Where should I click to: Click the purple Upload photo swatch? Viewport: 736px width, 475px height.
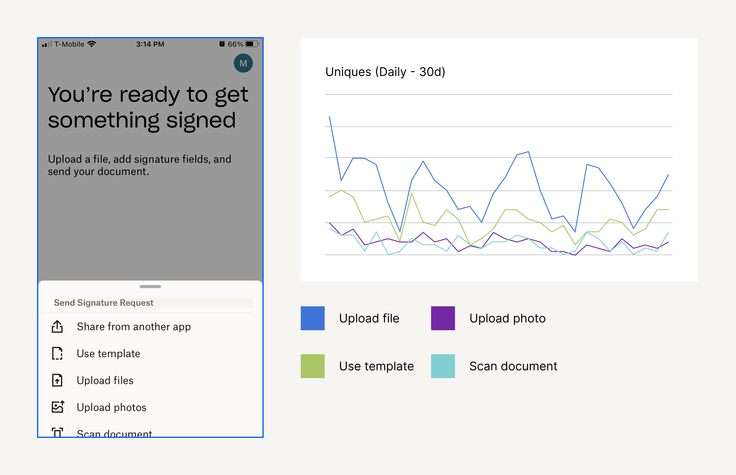[443, 318]
